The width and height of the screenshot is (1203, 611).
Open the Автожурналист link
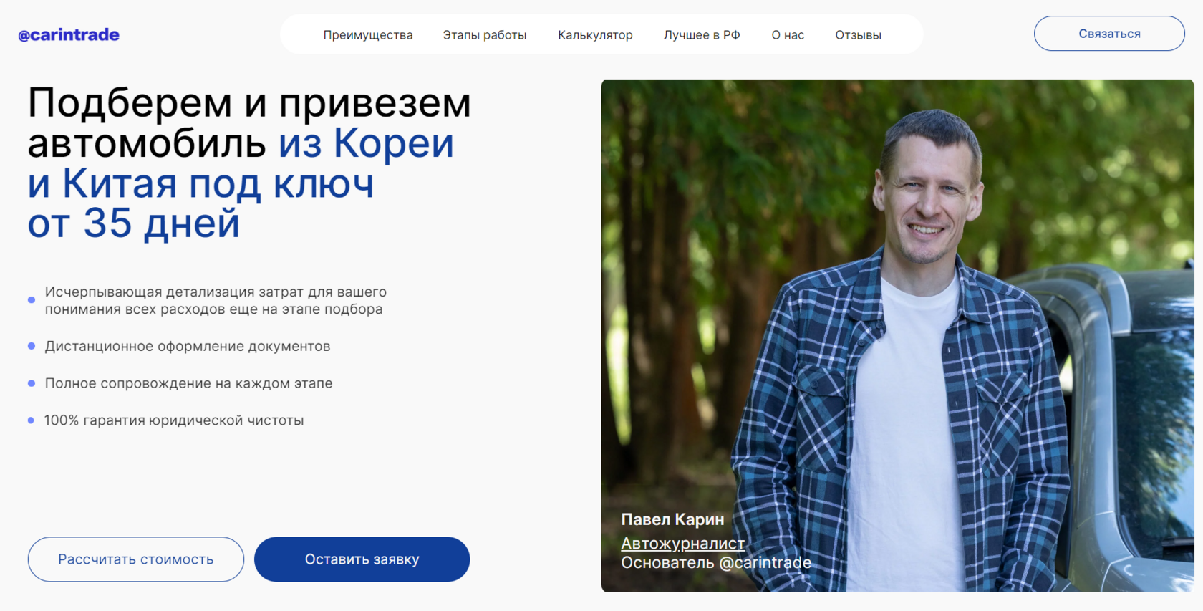[x=682, y=543]
